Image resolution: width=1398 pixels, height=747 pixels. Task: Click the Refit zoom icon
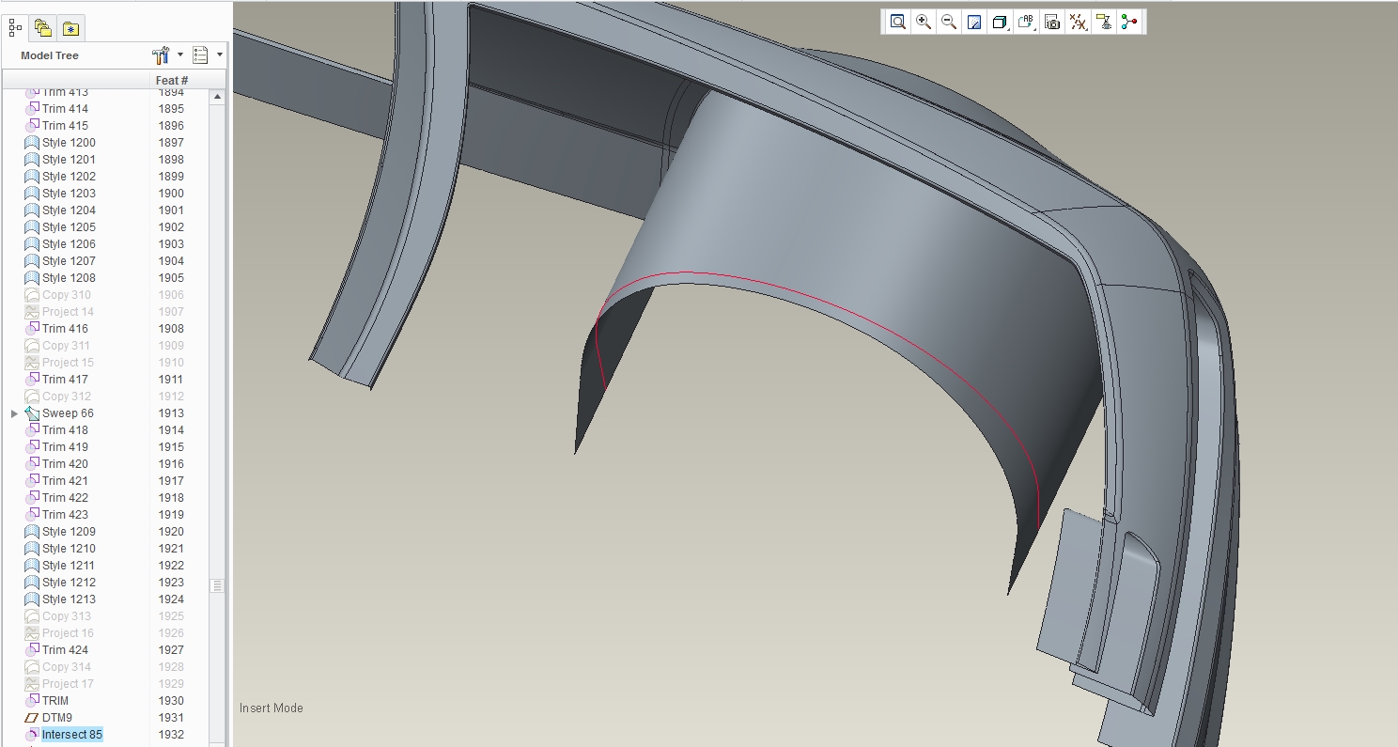click(x=898, y=22)
